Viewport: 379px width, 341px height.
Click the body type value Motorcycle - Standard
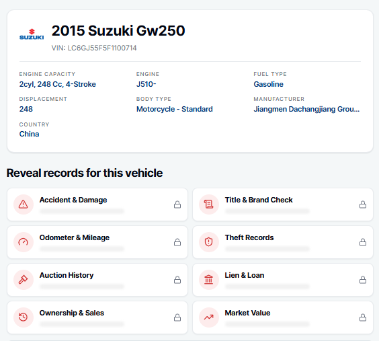click(x=175, y=109)
